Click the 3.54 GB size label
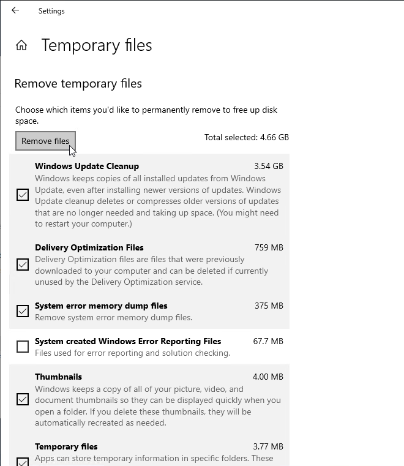404x466 pixels. [x=269, y=166]
